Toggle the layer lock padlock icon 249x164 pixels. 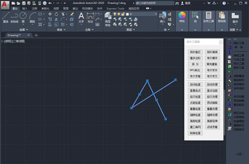(x=123, y=14)
